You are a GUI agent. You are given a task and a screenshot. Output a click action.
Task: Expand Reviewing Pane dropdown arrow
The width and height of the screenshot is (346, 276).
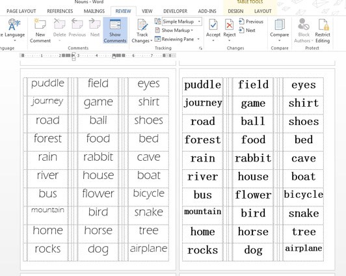198,39
